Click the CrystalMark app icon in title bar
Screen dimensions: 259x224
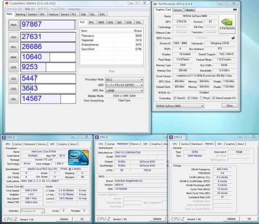tap(7, 3)
